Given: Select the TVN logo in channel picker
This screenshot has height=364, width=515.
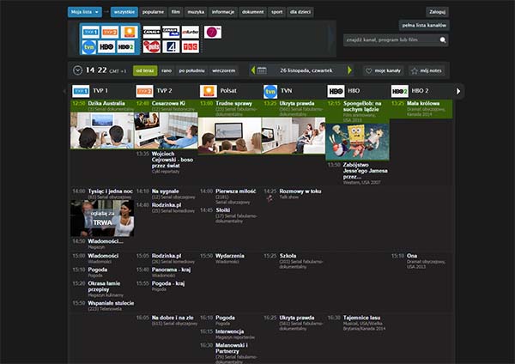Looking at the screenshot, I should (89, 47).
